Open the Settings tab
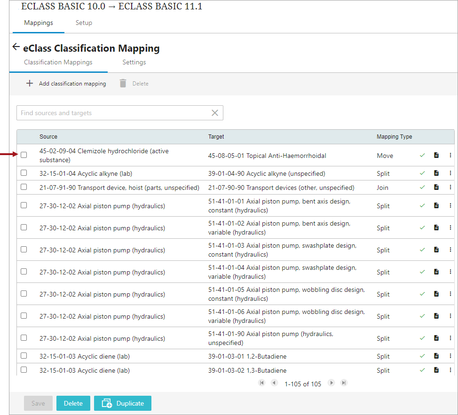 click(x=134, y=62)
